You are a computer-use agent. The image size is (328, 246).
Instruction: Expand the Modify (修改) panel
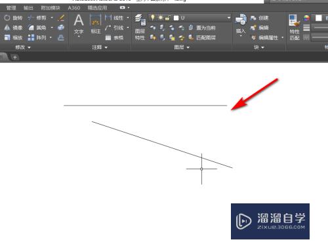(x=23, y=47)
